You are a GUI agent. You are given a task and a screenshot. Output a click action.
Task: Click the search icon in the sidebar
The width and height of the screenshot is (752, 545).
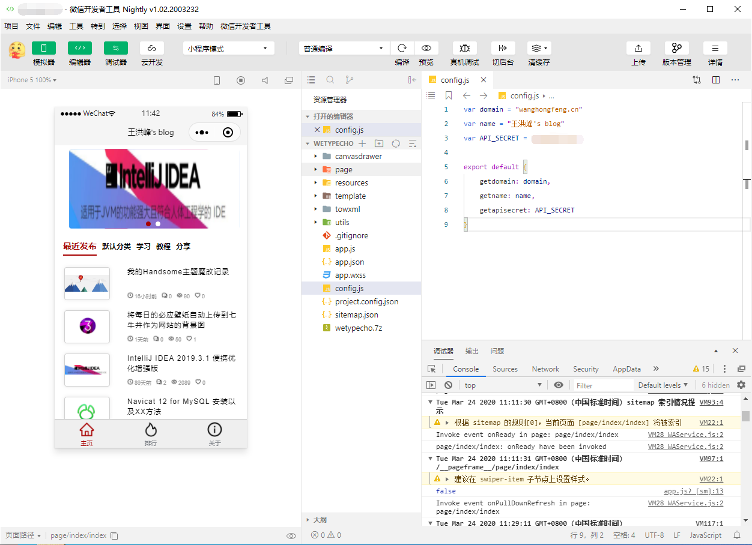coord(330,80)
